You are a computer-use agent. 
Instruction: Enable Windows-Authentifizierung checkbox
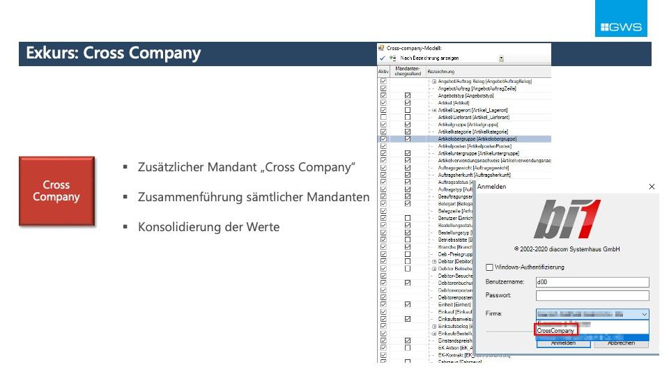(x=489, y=267)
